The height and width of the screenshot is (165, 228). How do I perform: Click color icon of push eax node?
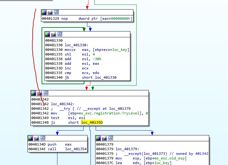pyautogui.click(x=31, y=138)
